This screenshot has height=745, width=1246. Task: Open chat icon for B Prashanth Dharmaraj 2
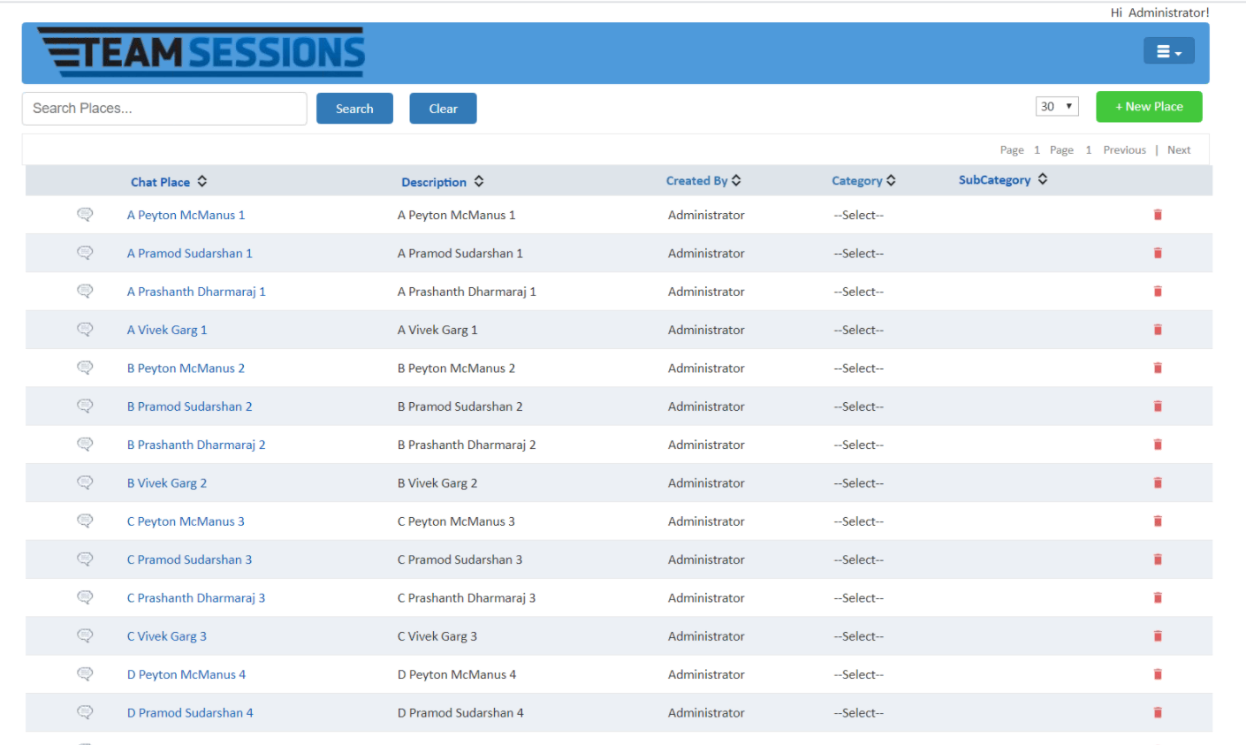(x=85, y=444)
